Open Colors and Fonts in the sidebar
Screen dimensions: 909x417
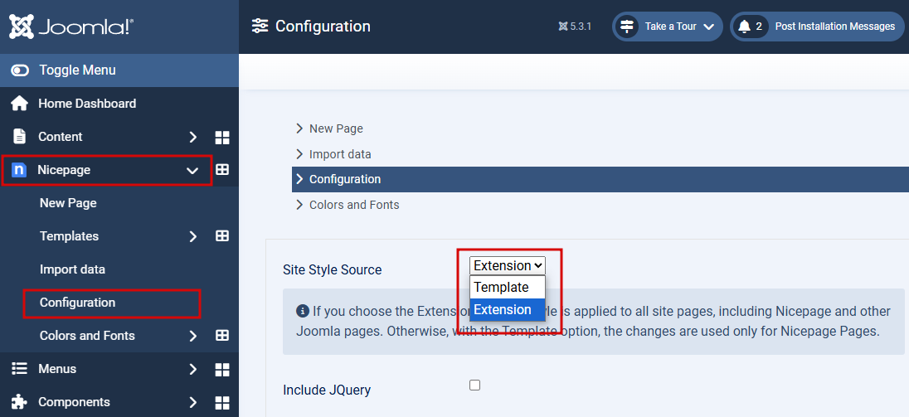[x=87, y=336]
